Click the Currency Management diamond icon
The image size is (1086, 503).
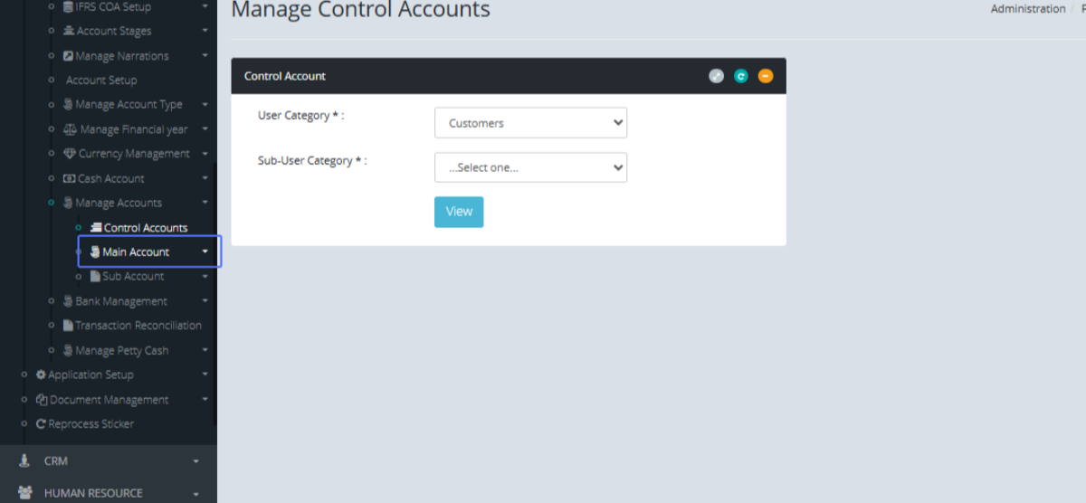70,154
